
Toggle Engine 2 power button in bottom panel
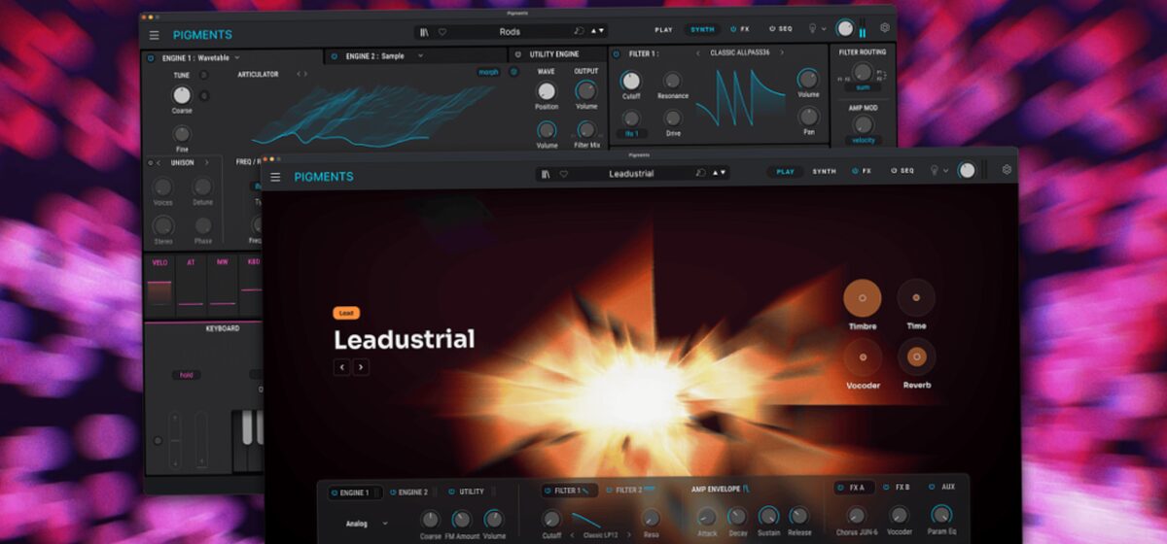point(393,493)
